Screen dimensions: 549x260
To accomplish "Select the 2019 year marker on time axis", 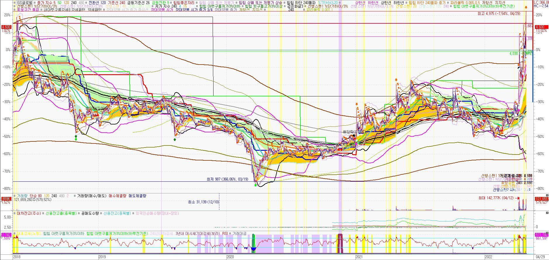I will click(x=102, y=257).
